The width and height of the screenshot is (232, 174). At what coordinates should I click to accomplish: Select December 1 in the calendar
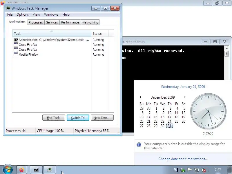tap(156, 108)
